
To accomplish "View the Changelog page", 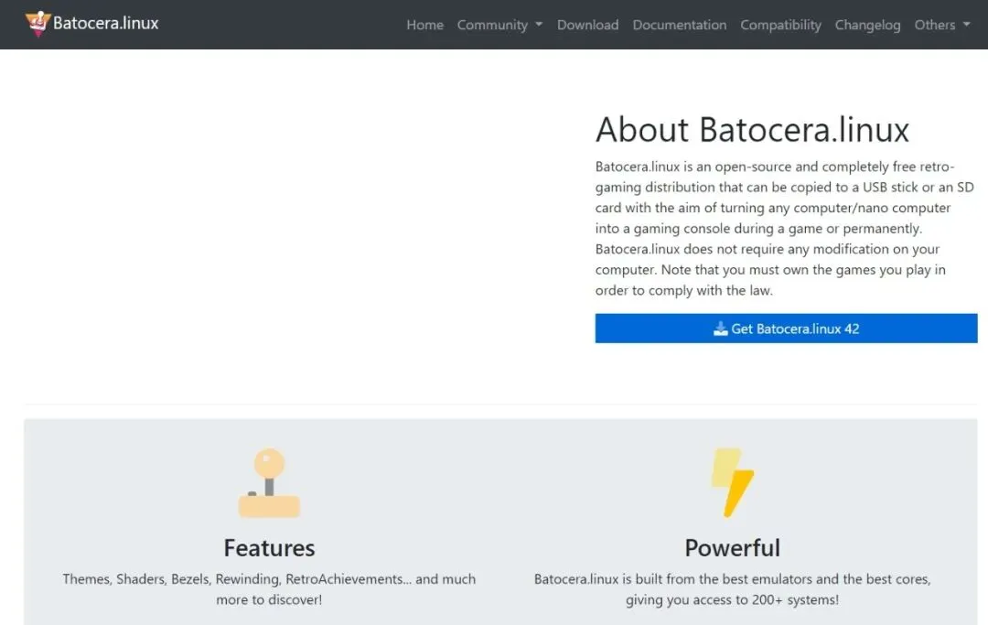I will [x=867, y=25].
